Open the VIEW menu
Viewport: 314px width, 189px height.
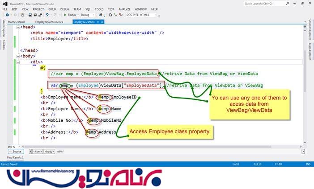coord(25,9)
